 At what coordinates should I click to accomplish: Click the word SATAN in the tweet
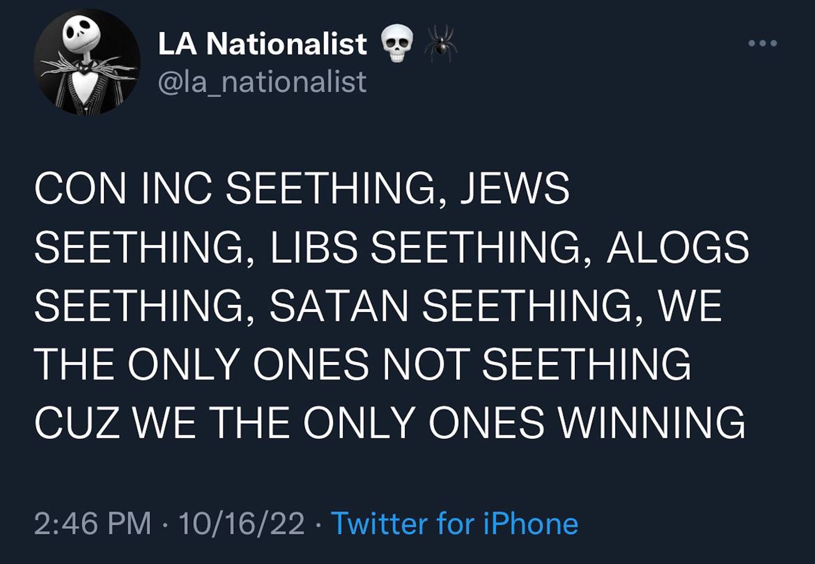339,305
